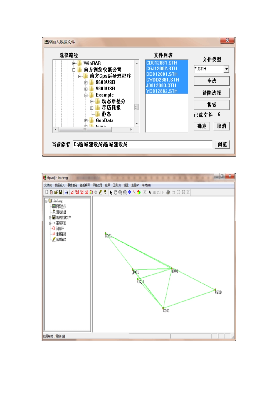Select the arrow pointer tool in Gpsadj toolbar
Viewport: 279px width, 395px height.
(x=111, y=192)
